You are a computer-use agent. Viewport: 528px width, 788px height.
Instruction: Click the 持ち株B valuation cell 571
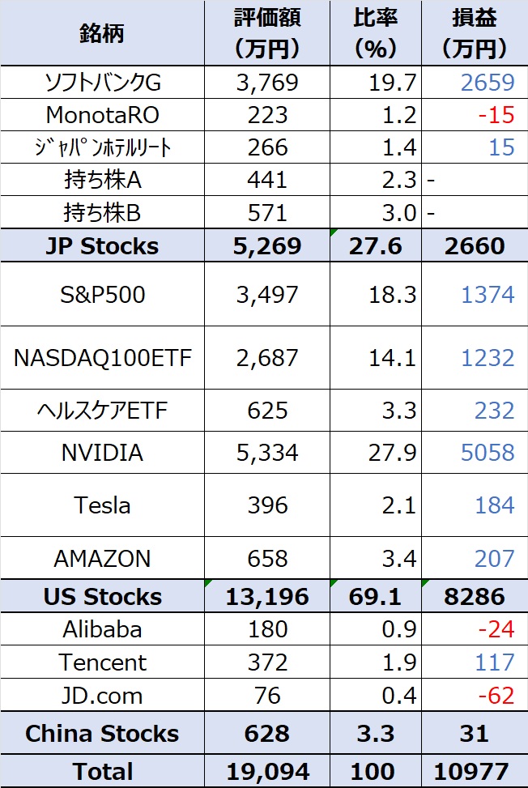(x=267, y=212)
